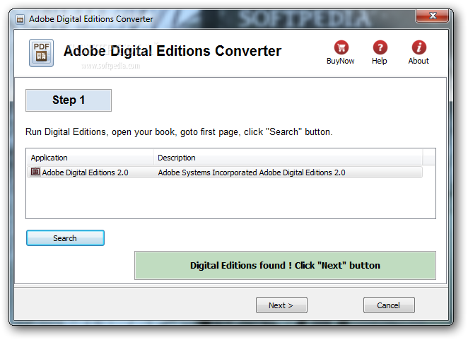This screenshot has width=468, height=340.
Task: Click the empty header cell after Description
Action: (x=429, y=158)
